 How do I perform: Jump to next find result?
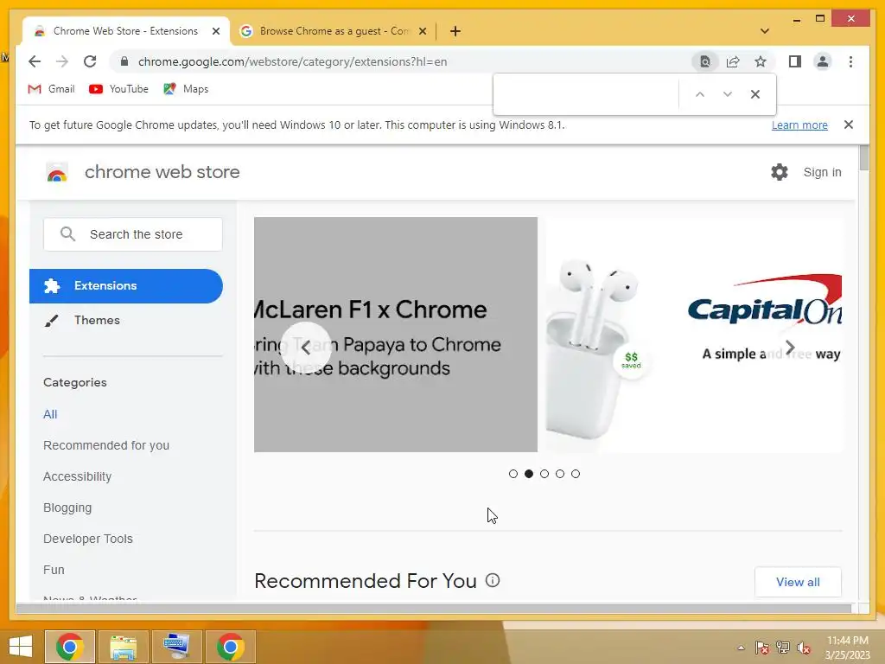[728, 94]
